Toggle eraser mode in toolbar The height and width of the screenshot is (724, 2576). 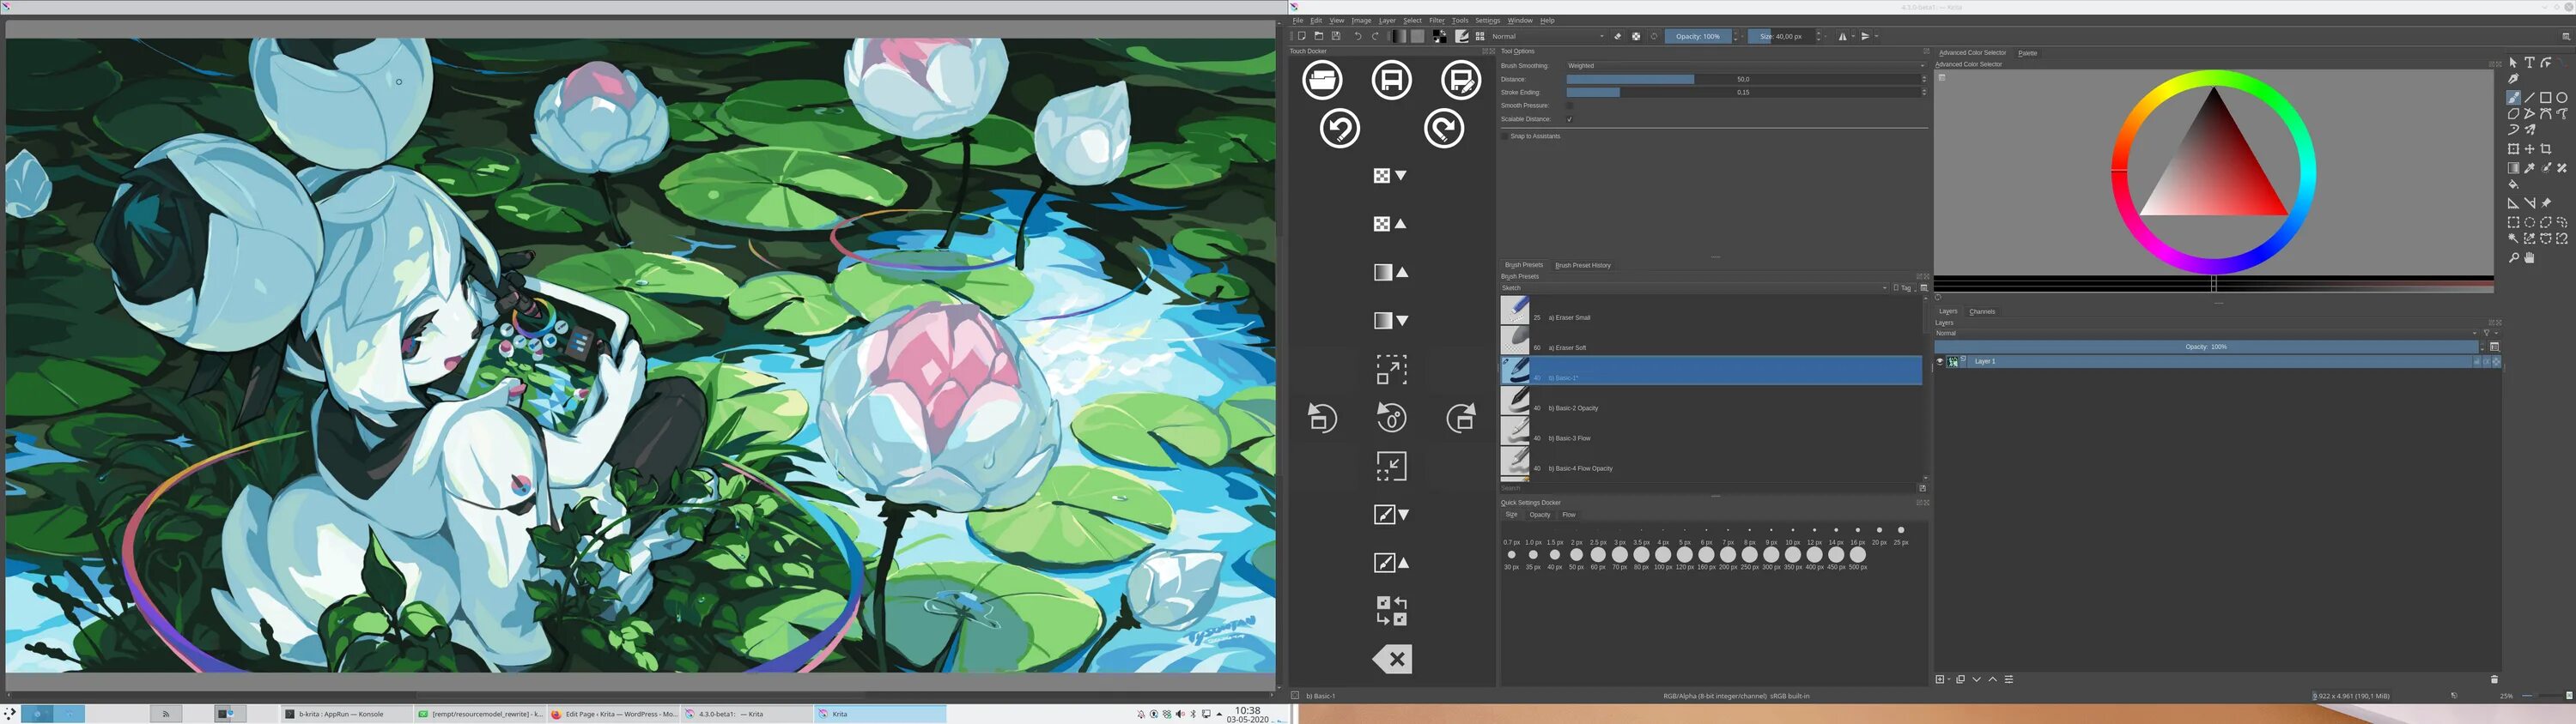tap(1617, 36)
